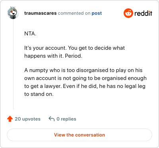This screenshot has height=148, width=159.
Task: Open the traumascares avatar image
Action: [13, 13]
